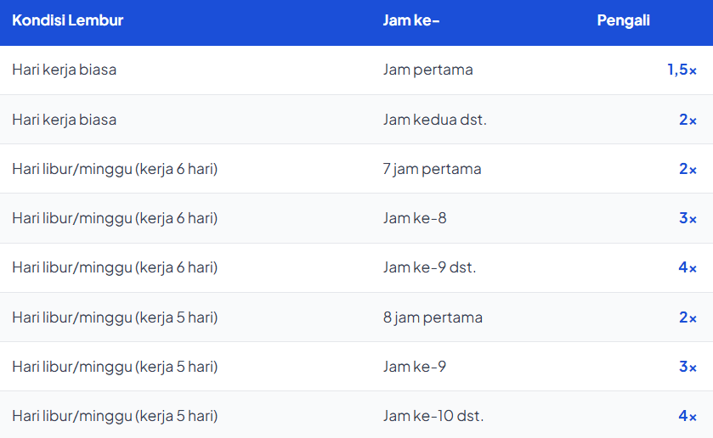Viewport: 713px width, 438px height.
Task: Select Hari kerja biasa in Jam pertama row
Action: [65, 70]
